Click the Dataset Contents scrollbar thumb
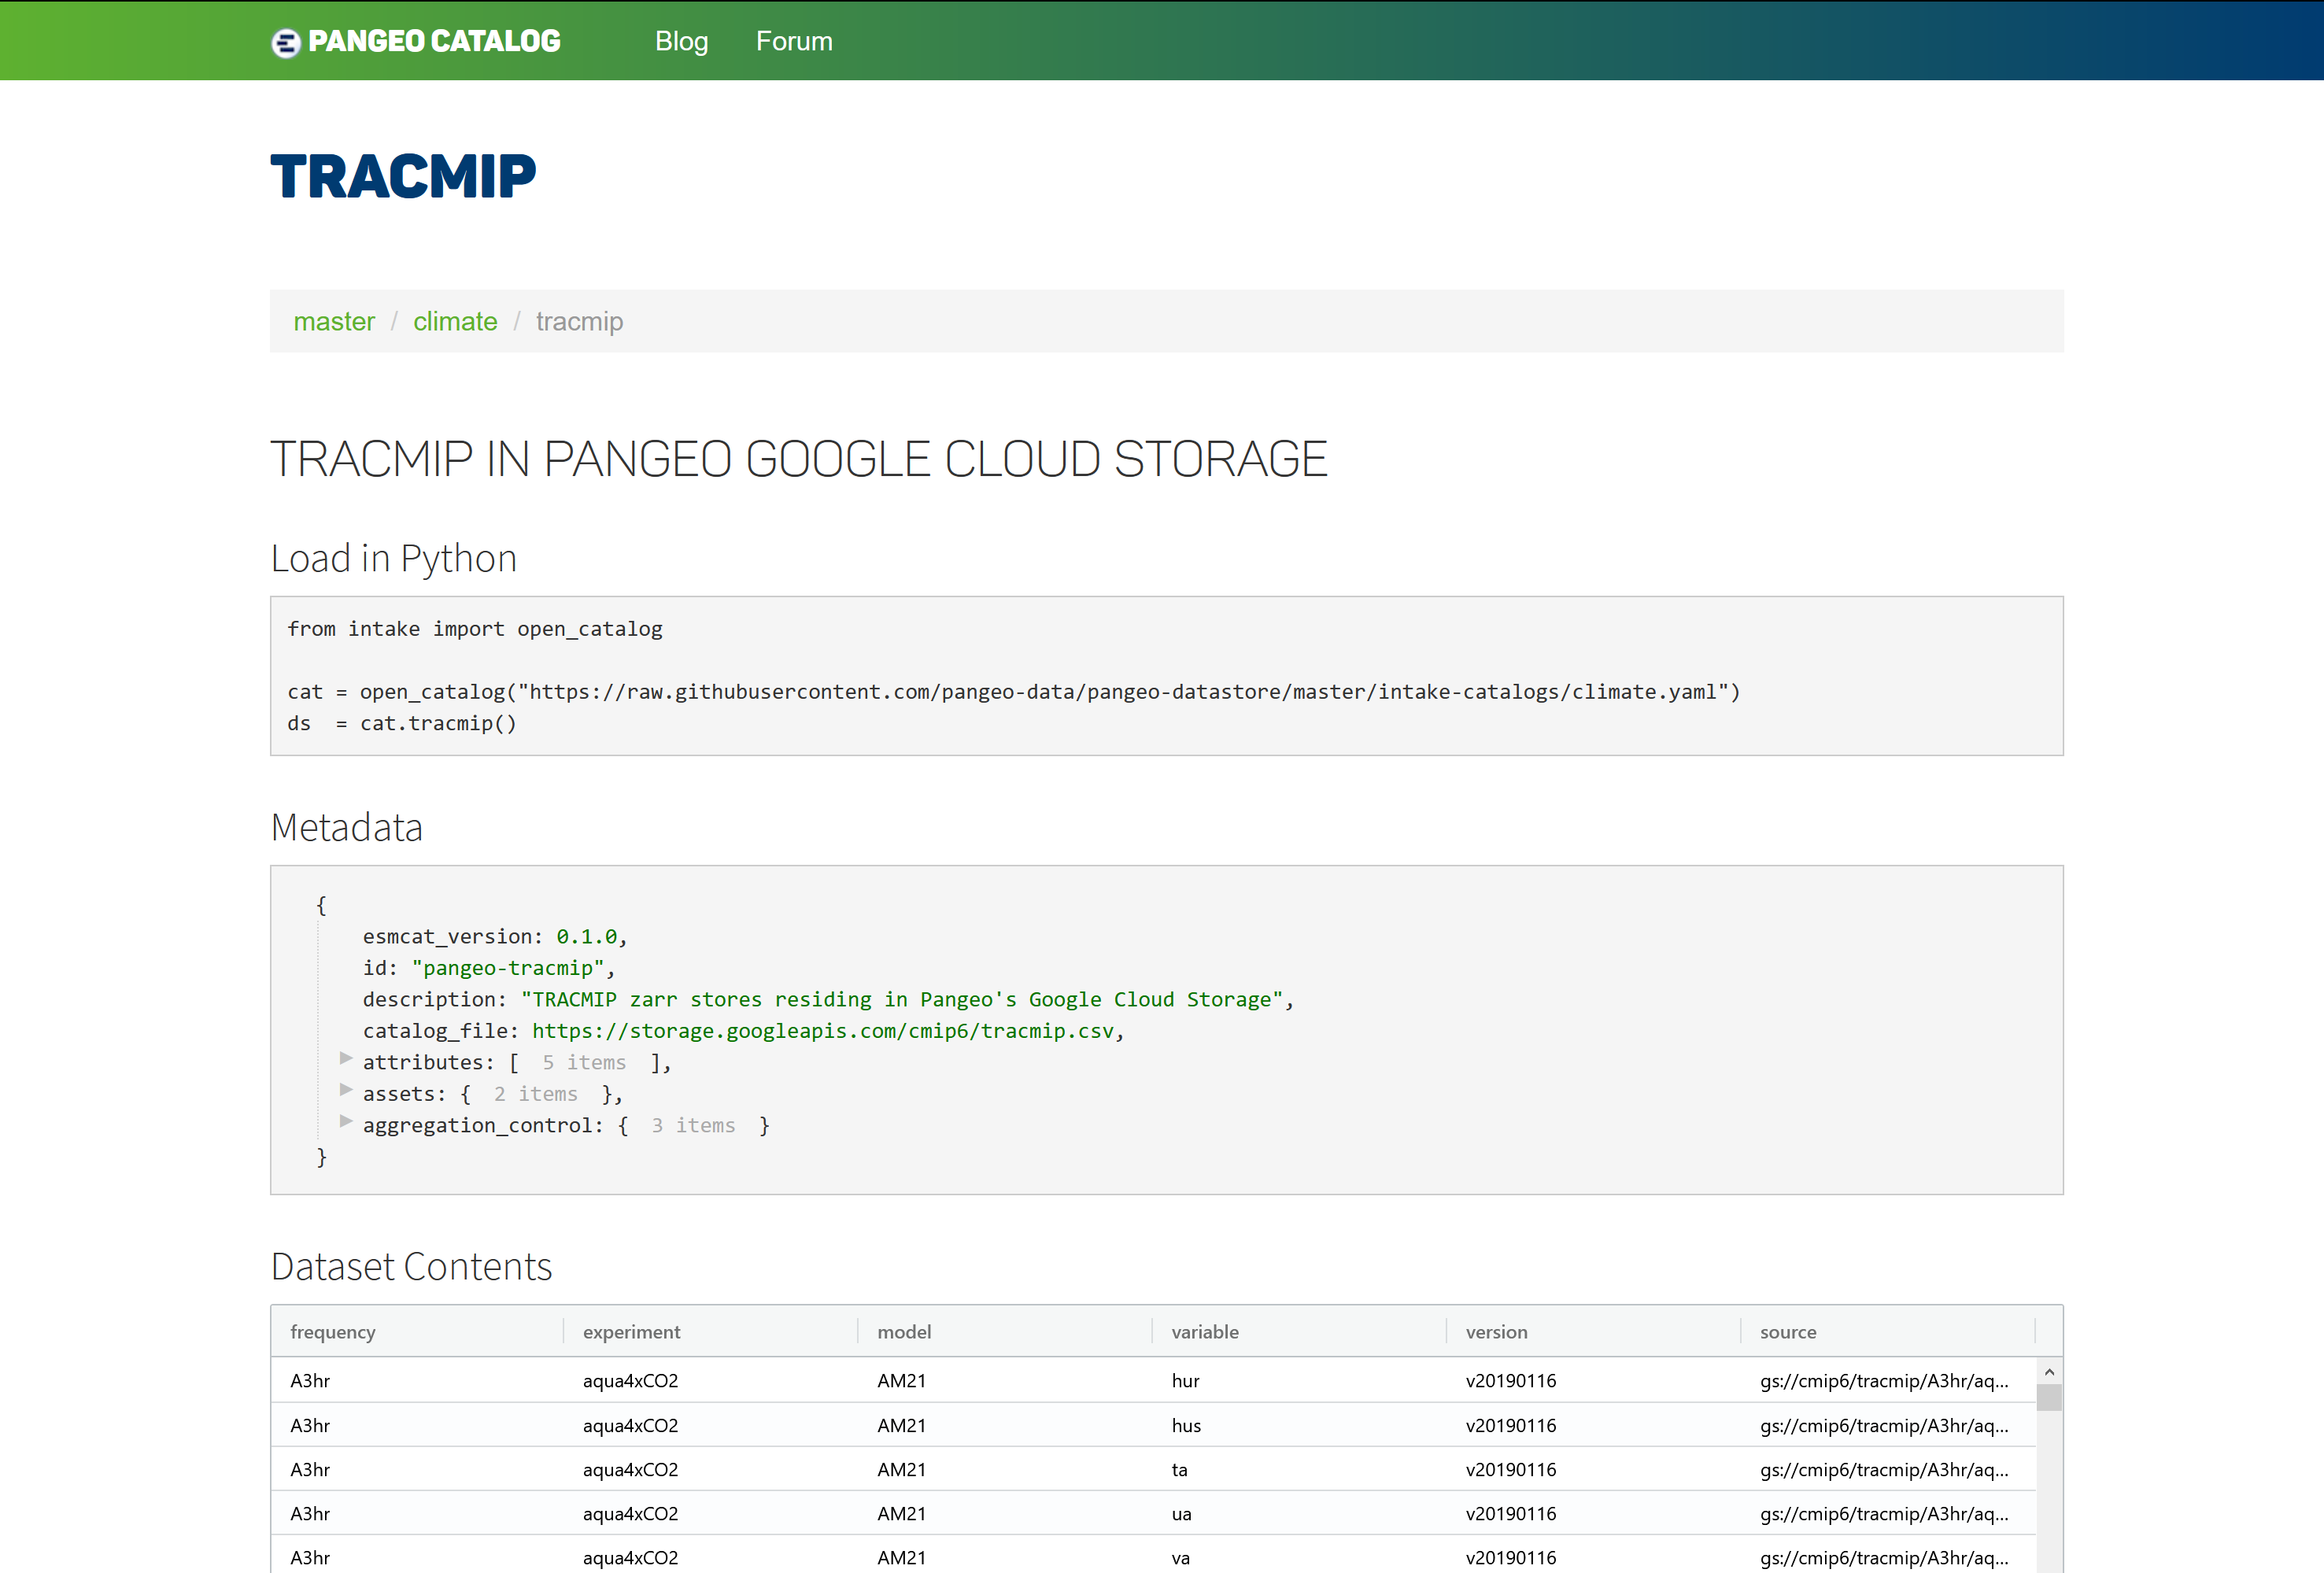Image resolution: width=2324 pixels, height=1573 pixels. 2049,1397
